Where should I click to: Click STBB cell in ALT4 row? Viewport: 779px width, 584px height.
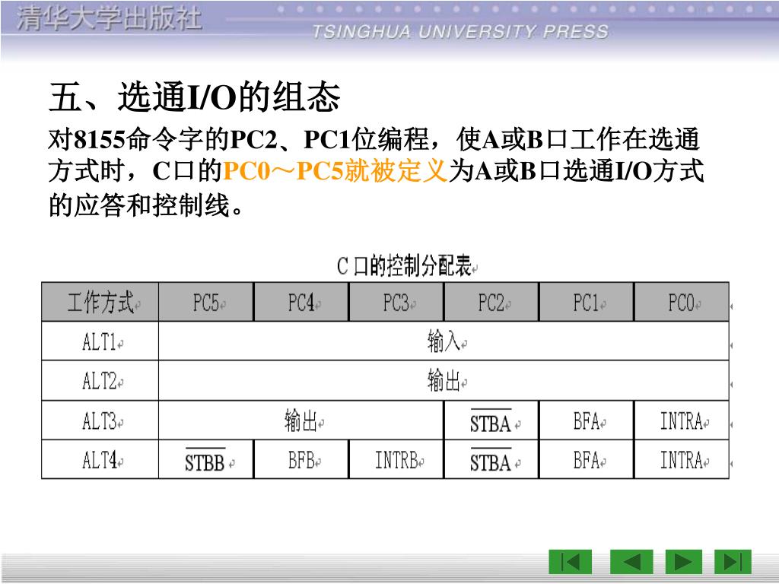click(x=206, y=460)
